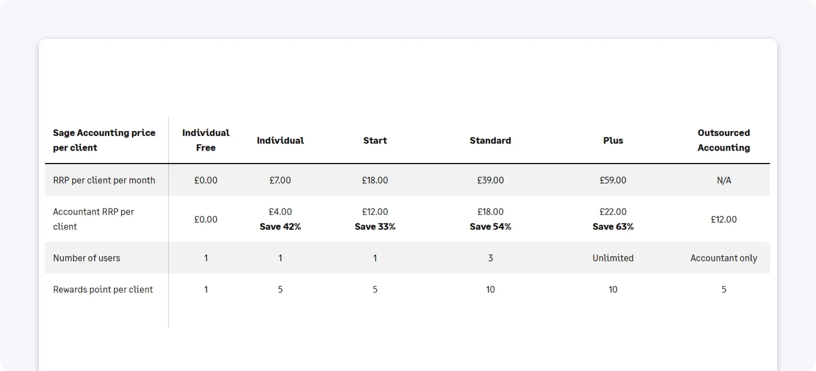Click the £18.00 price above 'Save 54%'
This screenshot has height=371, width=816.
point(490,212)
